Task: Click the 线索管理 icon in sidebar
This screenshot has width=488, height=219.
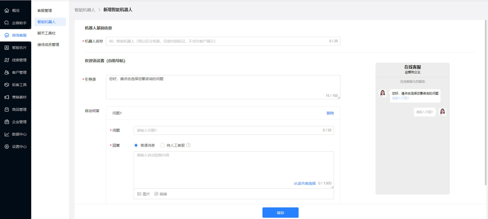Action: coord(7,60)
